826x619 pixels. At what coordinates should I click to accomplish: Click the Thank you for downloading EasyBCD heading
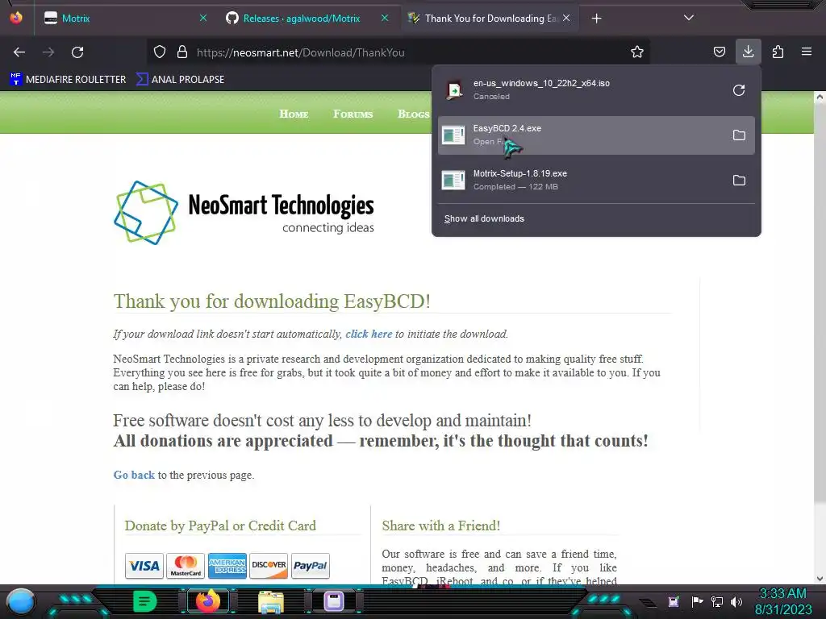tap(272, 301)
